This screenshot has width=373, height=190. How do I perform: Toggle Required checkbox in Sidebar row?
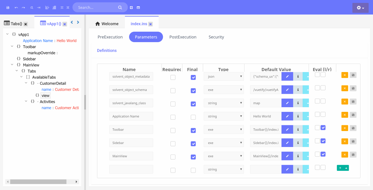pos(173,144)
